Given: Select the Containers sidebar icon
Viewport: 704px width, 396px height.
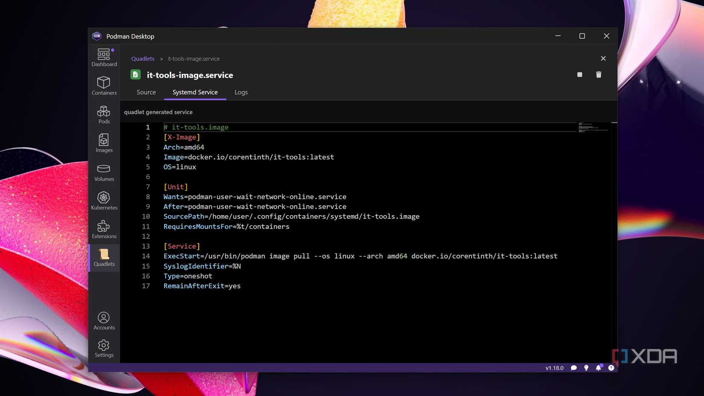Looking at the screenshot, I should pyautogui.click(x=104, y=86).
